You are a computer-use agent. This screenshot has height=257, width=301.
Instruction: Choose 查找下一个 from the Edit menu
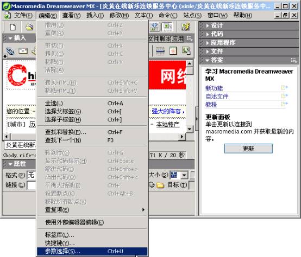92,140
